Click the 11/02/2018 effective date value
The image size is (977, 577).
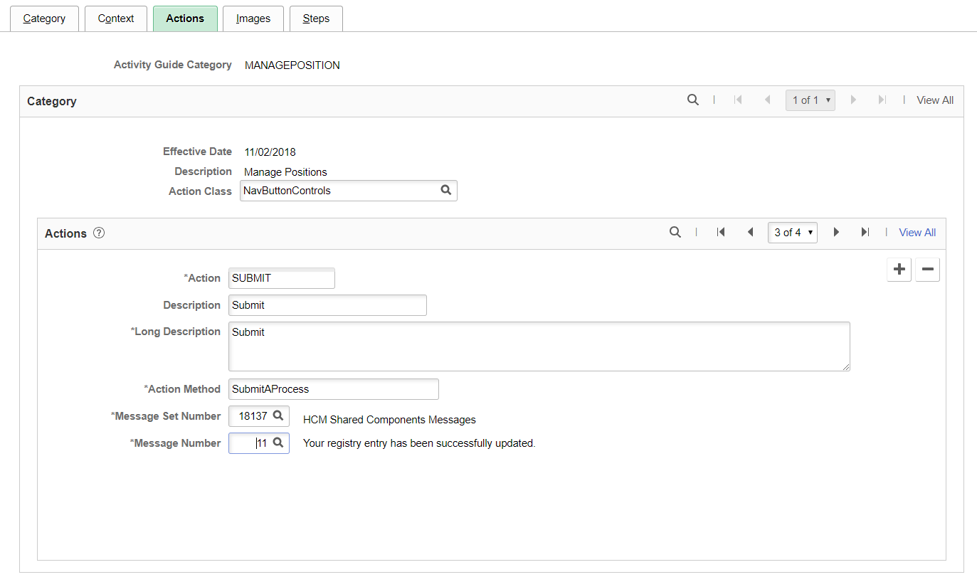[x=270, y=152]
